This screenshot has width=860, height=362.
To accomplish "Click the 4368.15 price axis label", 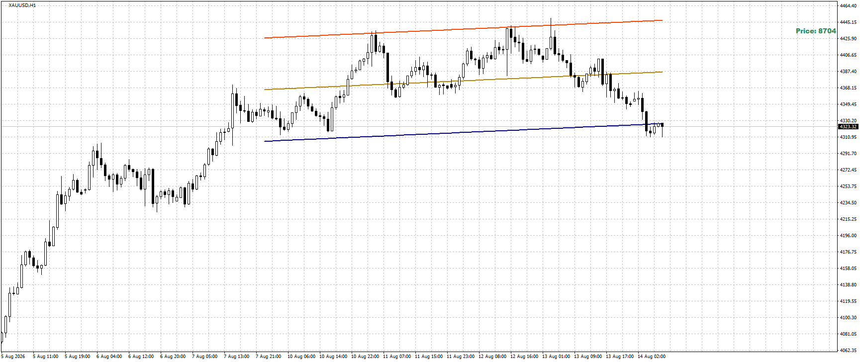I will (848, 88).
